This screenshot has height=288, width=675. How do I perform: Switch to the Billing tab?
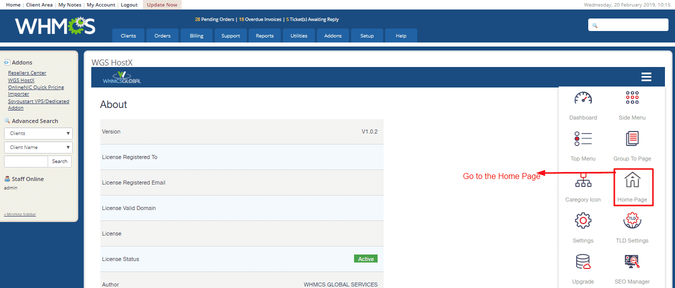pyautogui.click(x=196, y=35)
